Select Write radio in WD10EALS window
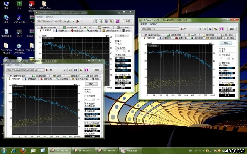This screenshot has height=154, width=247. coord(85,92)
